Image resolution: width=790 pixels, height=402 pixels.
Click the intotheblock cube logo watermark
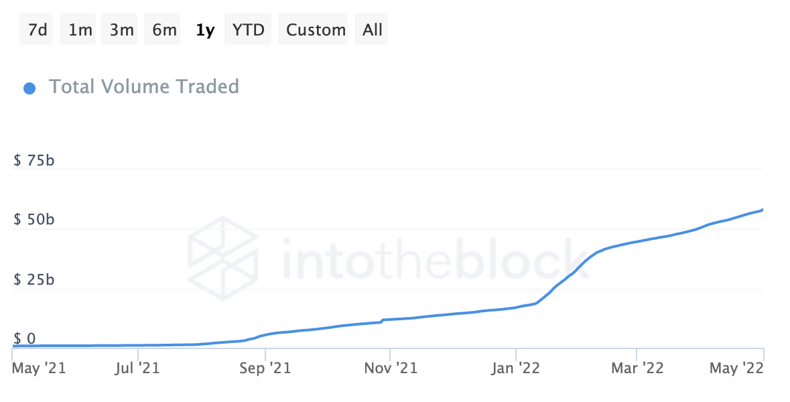tap(223, 255)
